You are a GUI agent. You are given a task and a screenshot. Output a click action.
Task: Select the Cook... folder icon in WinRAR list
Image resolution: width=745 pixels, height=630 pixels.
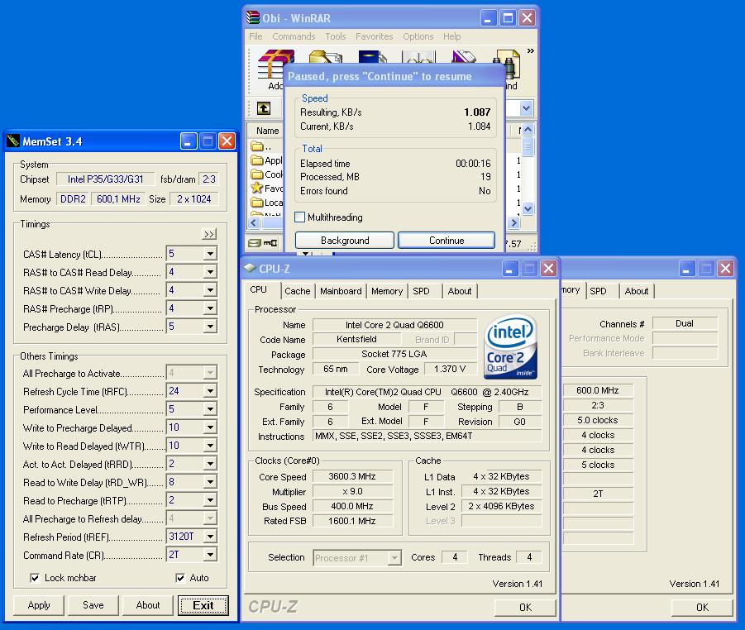[257, 174]
